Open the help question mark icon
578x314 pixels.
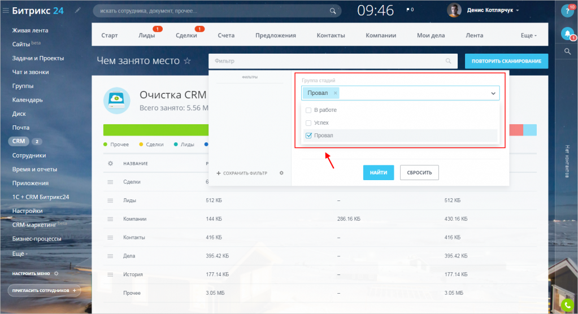pyautogui.click(x=567, y=11)
